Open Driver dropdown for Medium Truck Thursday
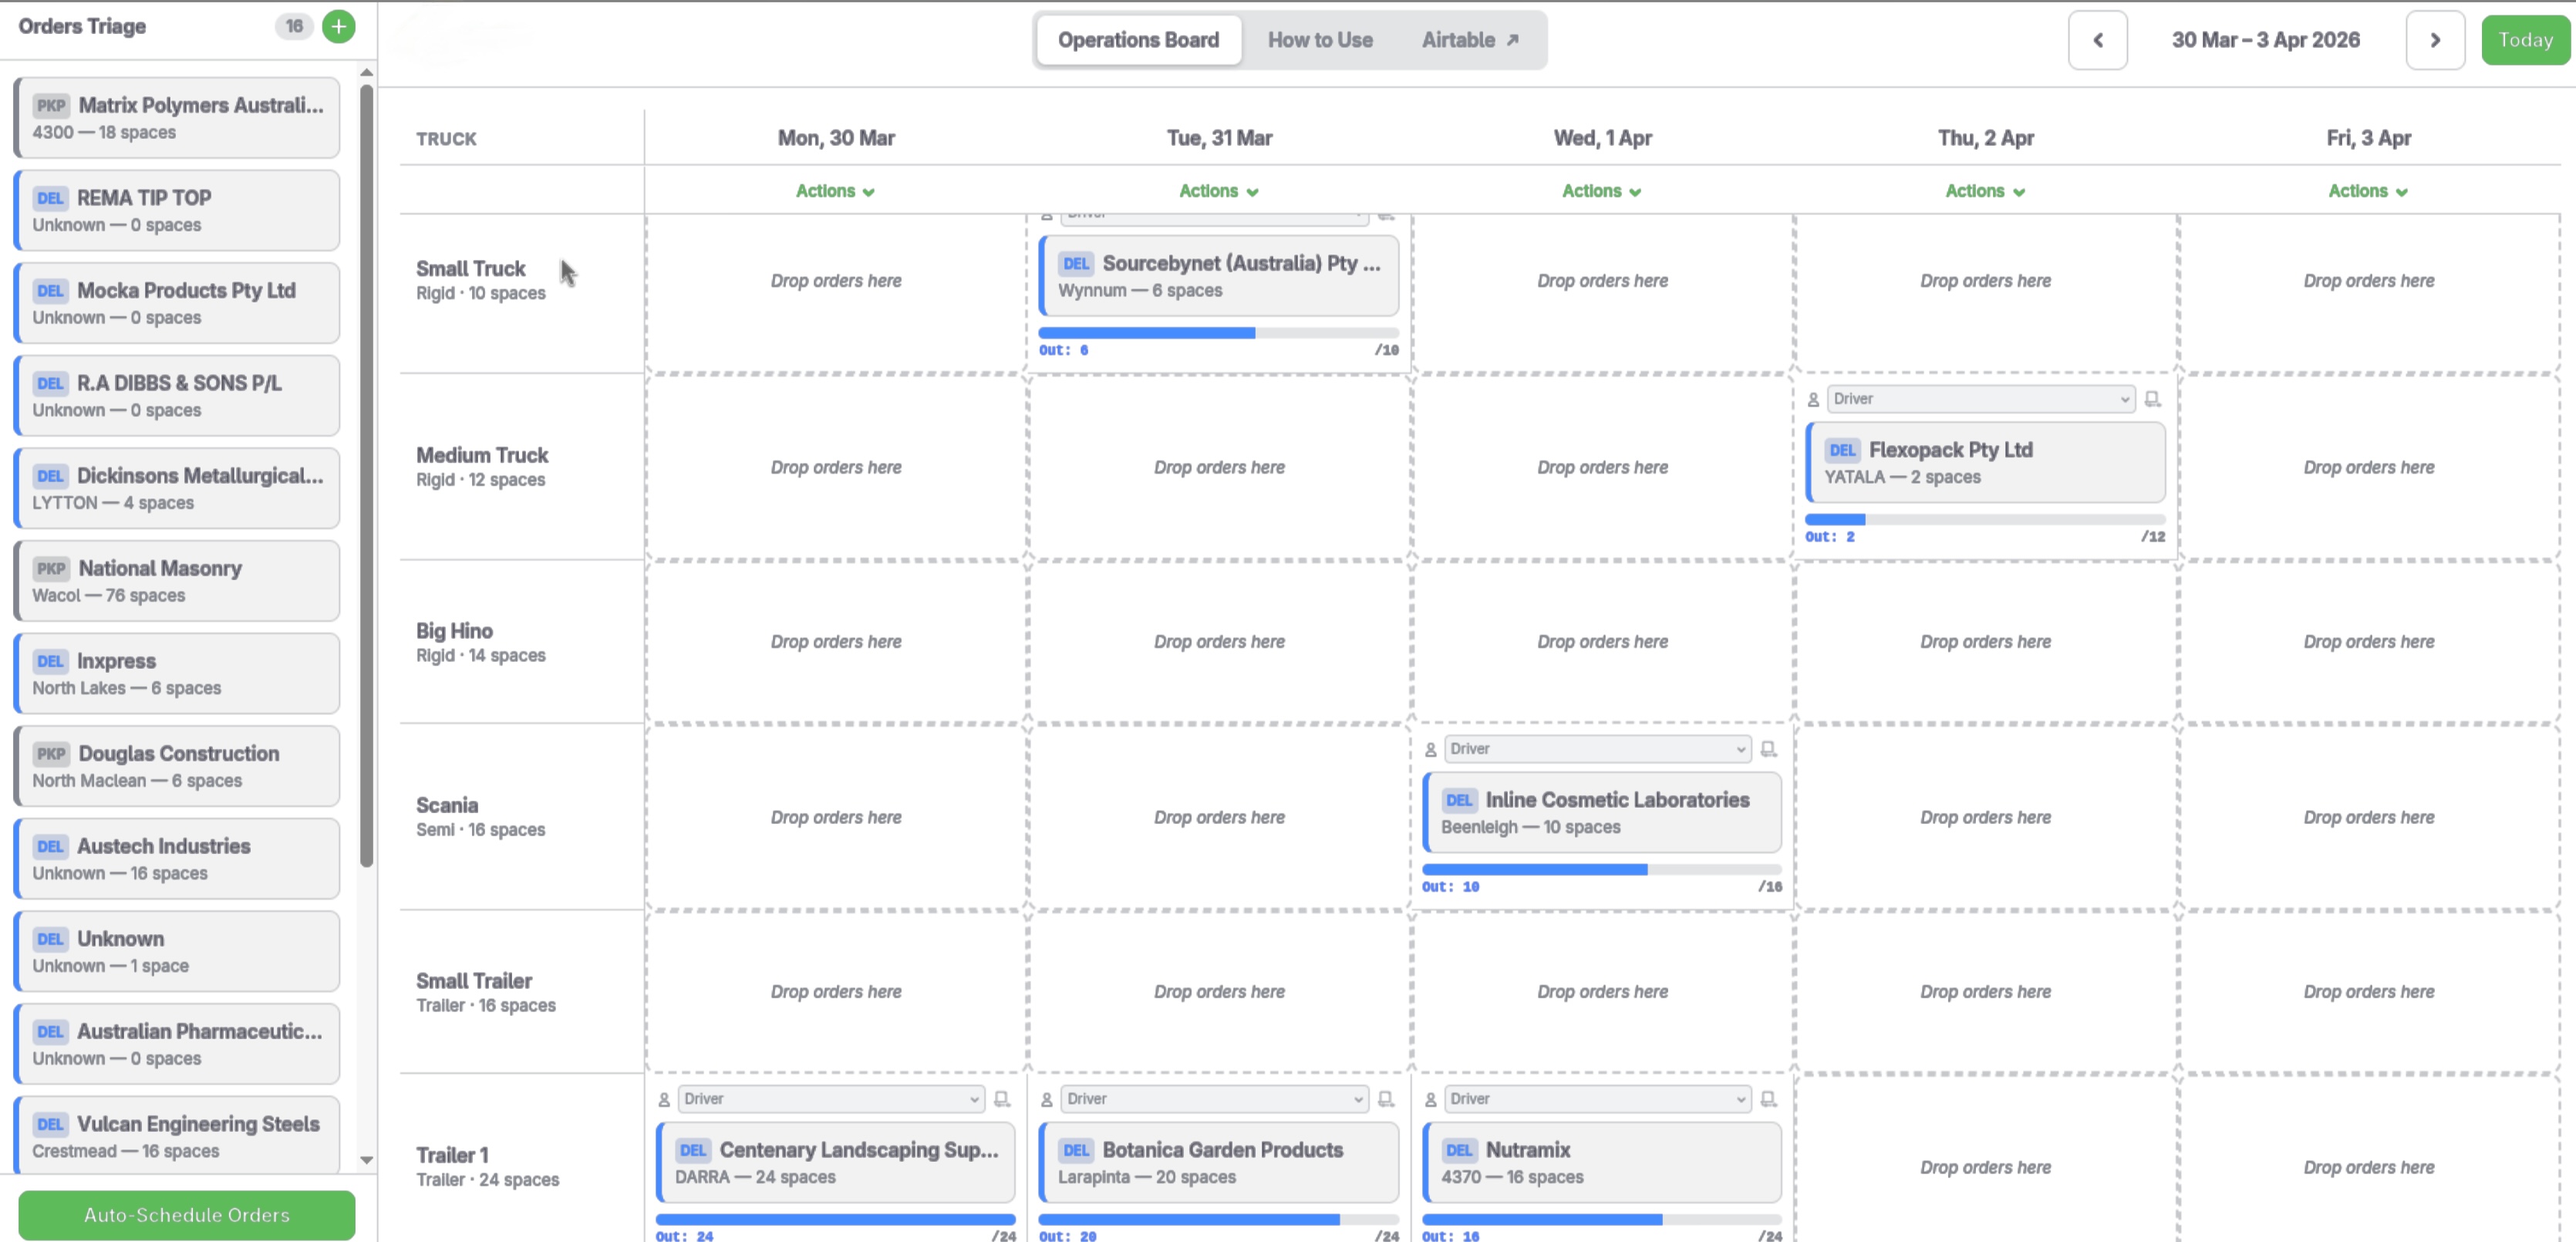Image resolution: width=2576 pixels, height=1242 pixels. pos(1980,399)
